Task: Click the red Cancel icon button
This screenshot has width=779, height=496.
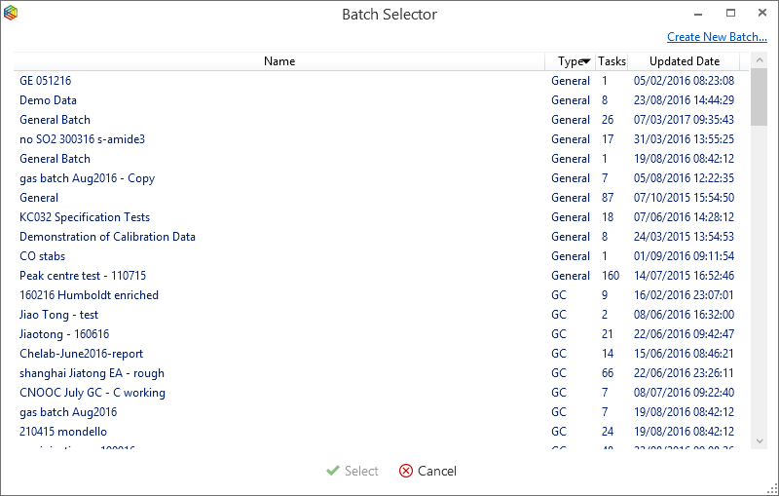Action: pos(406,471)
